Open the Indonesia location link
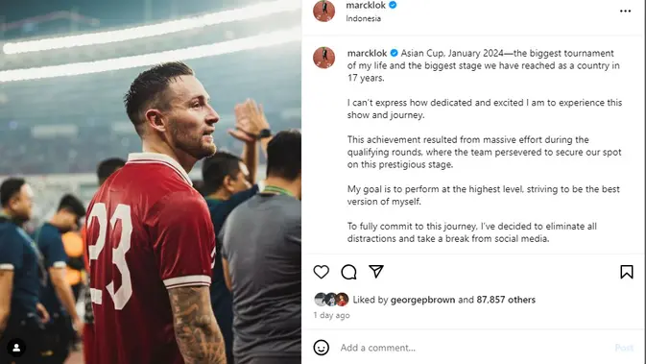The image size is (646, 364). point(364,18)
